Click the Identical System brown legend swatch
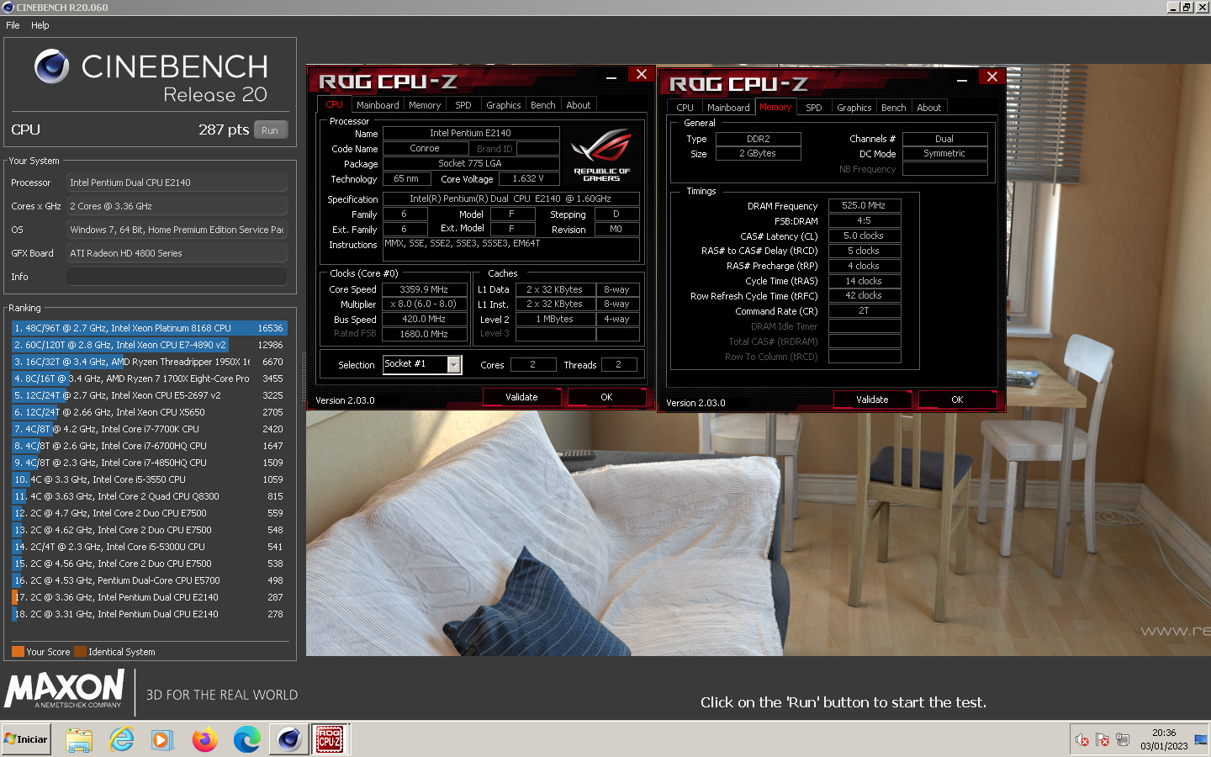This screenshot has height=757, width=1211. tap(80, 652)
